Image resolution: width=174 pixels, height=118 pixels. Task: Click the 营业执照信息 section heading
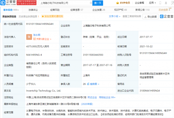point(9,17)
